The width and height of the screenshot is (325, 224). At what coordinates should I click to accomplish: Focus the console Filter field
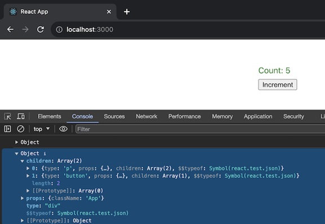point(200,129)
